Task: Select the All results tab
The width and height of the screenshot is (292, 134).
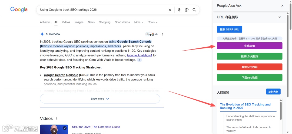Action: click(x=56, y=22)
